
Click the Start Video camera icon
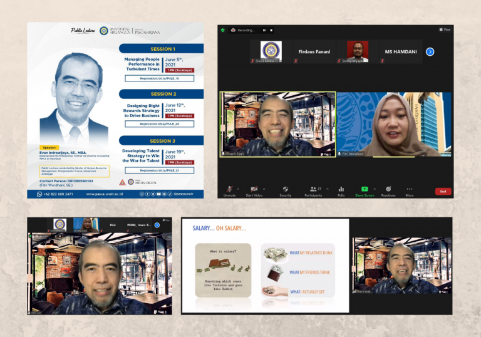click(x=254, y=189)
